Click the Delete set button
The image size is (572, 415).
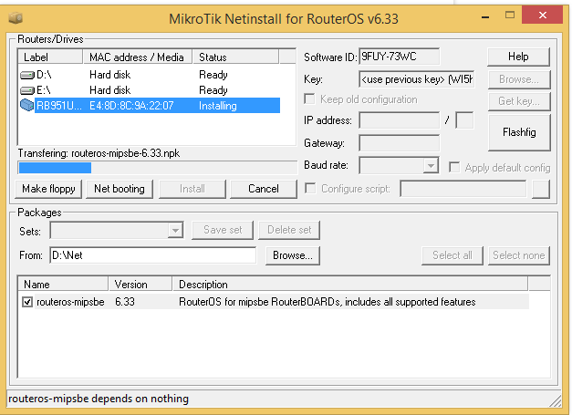click(x=289, y=230)
